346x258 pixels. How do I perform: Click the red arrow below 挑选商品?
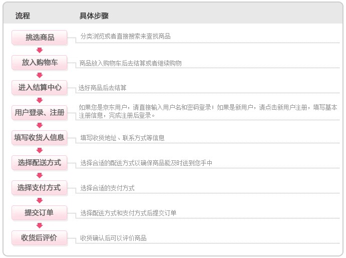(40, 50)
